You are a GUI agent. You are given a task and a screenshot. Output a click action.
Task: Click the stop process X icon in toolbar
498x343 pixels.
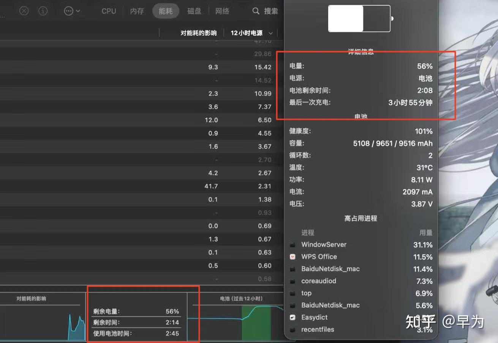(24, 11)
